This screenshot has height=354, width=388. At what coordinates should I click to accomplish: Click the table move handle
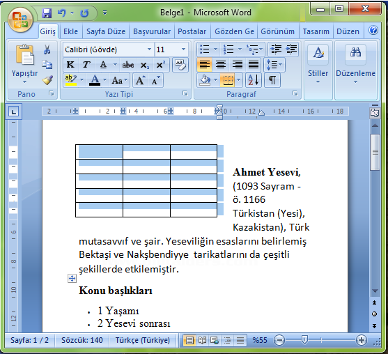pyautogui.click(x=72, y=279)
